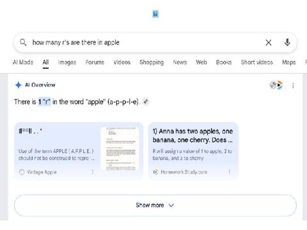Switch to the Images tab

click(67, 62)
